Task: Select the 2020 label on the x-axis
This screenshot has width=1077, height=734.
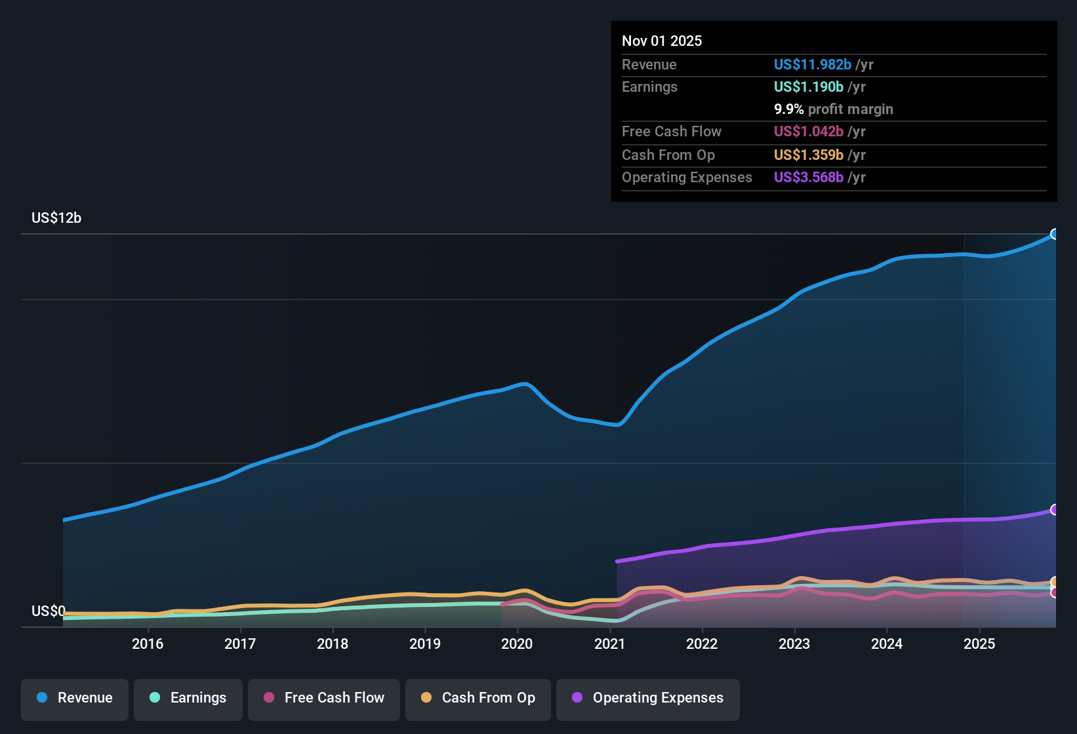Action: click(x=518, y=644)
